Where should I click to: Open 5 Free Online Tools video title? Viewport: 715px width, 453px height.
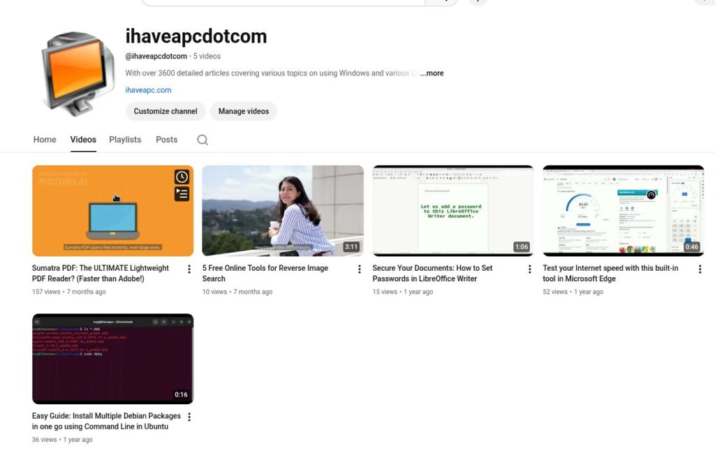[265, 274]
